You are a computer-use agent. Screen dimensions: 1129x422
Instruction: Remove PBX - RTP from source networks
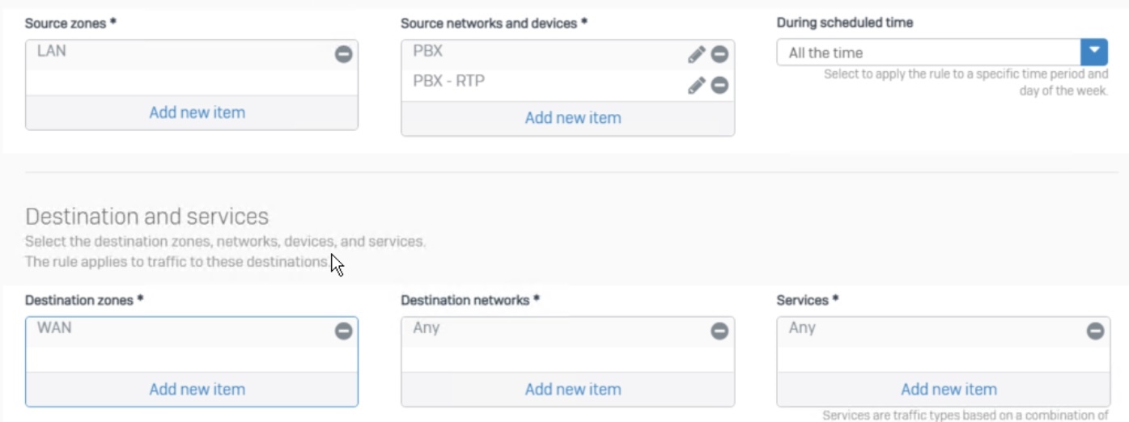tap(719, 85)
